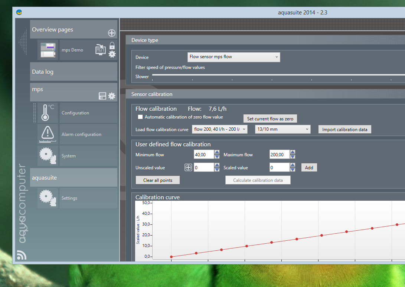Click the Sensor calibration section header

(265, 94)
